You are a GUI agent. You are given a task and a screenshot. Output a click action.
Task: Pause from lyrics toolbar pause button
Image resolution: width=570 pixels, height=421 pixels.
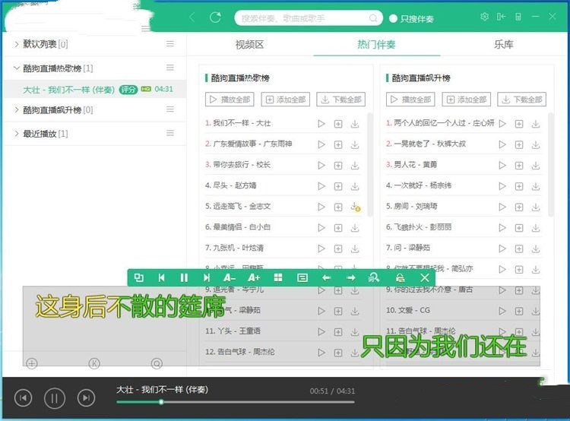click(x=184, y=278)
